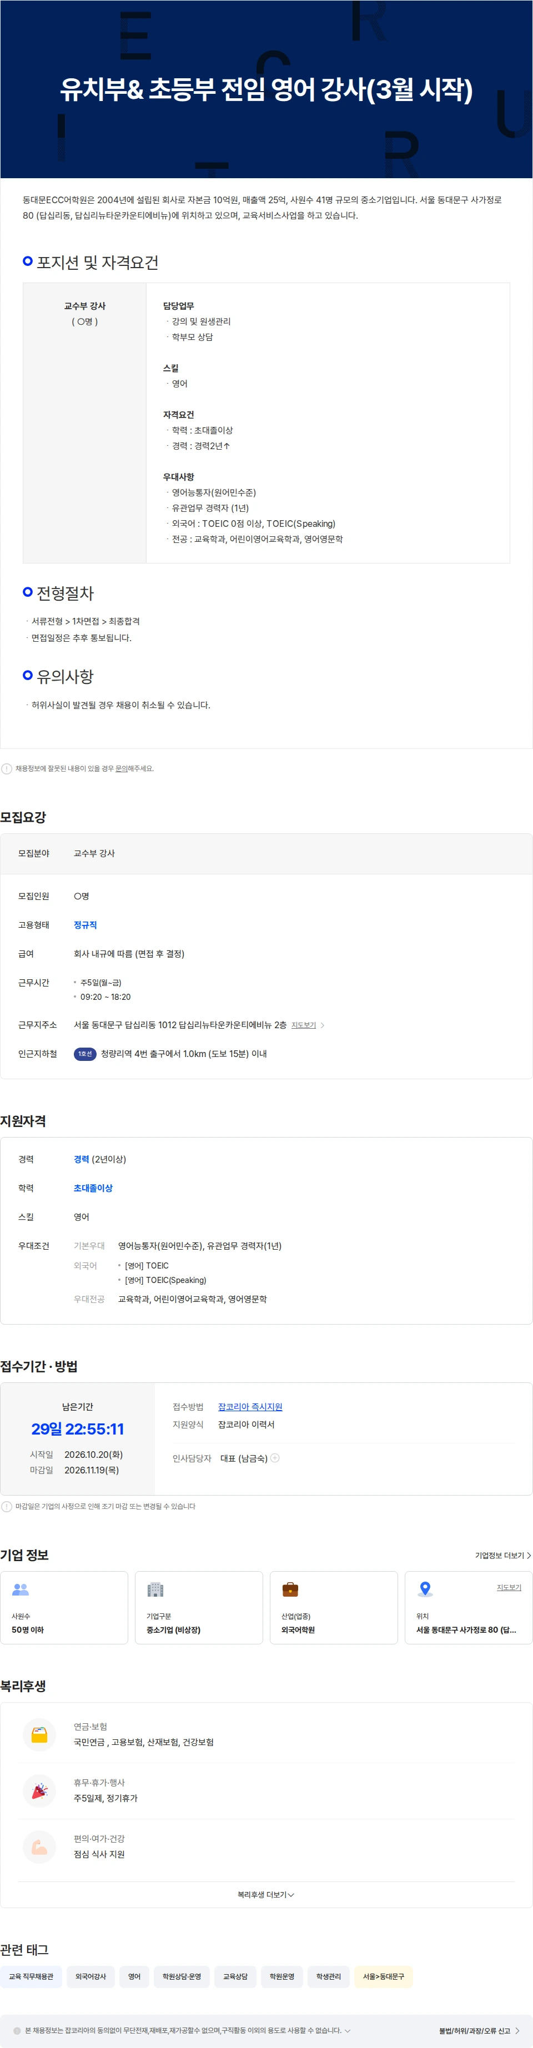
Task: Click the 연금·보험 benefit icon
Action: pyautogui.click(x=39, y=1735)
